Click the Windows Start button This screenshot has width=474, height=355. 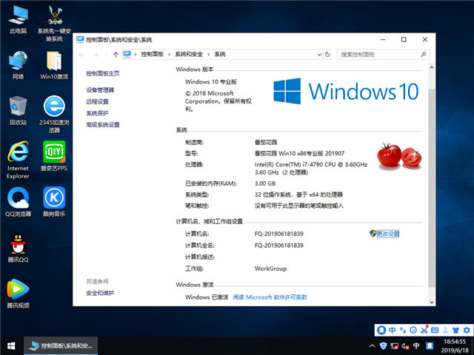(x=12, y=346)
